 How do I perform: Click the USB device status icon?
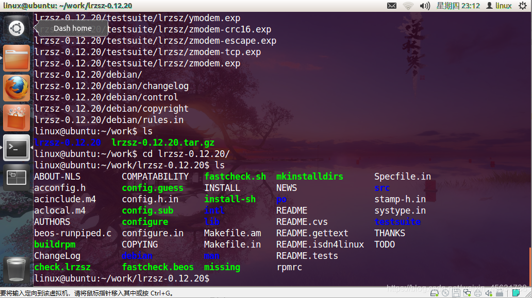tap(500, 292)
